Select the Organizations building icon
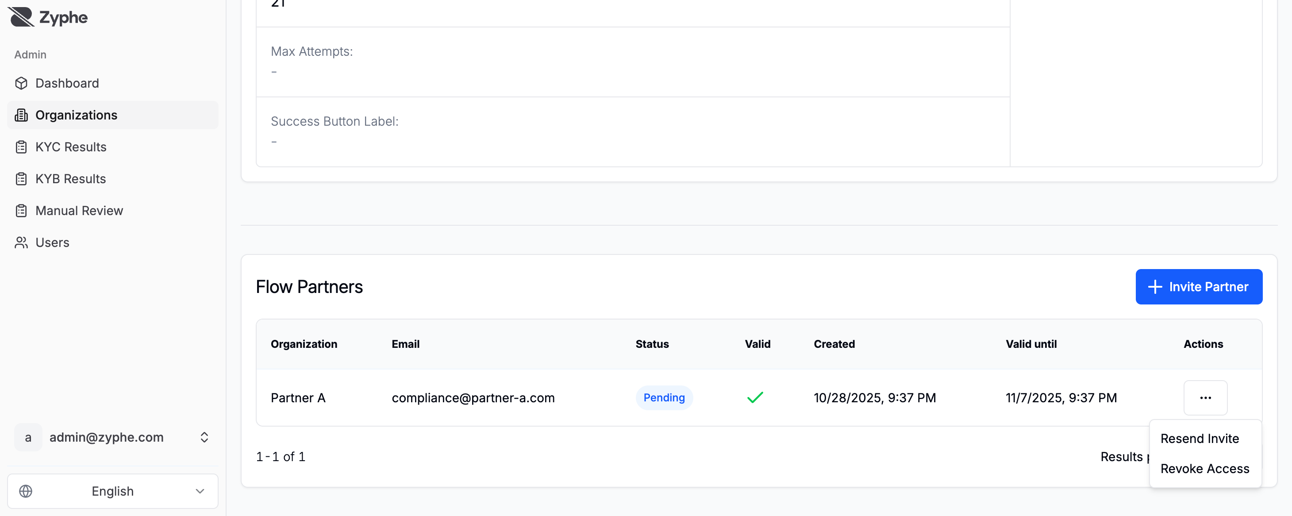The image size is (1292, 516). (x=21, y=115)
